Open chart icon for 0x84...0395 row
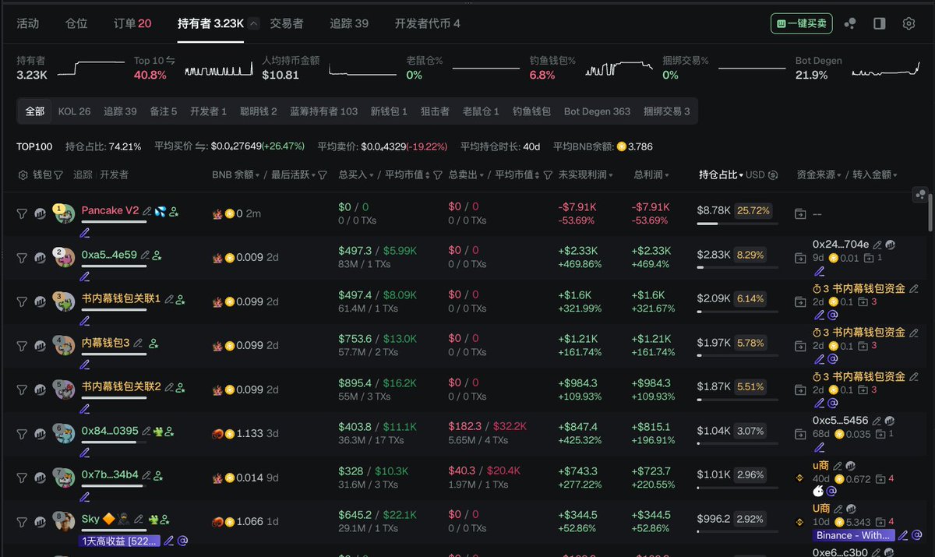Viewport: 935px width, 557px height. pos(39,434)
